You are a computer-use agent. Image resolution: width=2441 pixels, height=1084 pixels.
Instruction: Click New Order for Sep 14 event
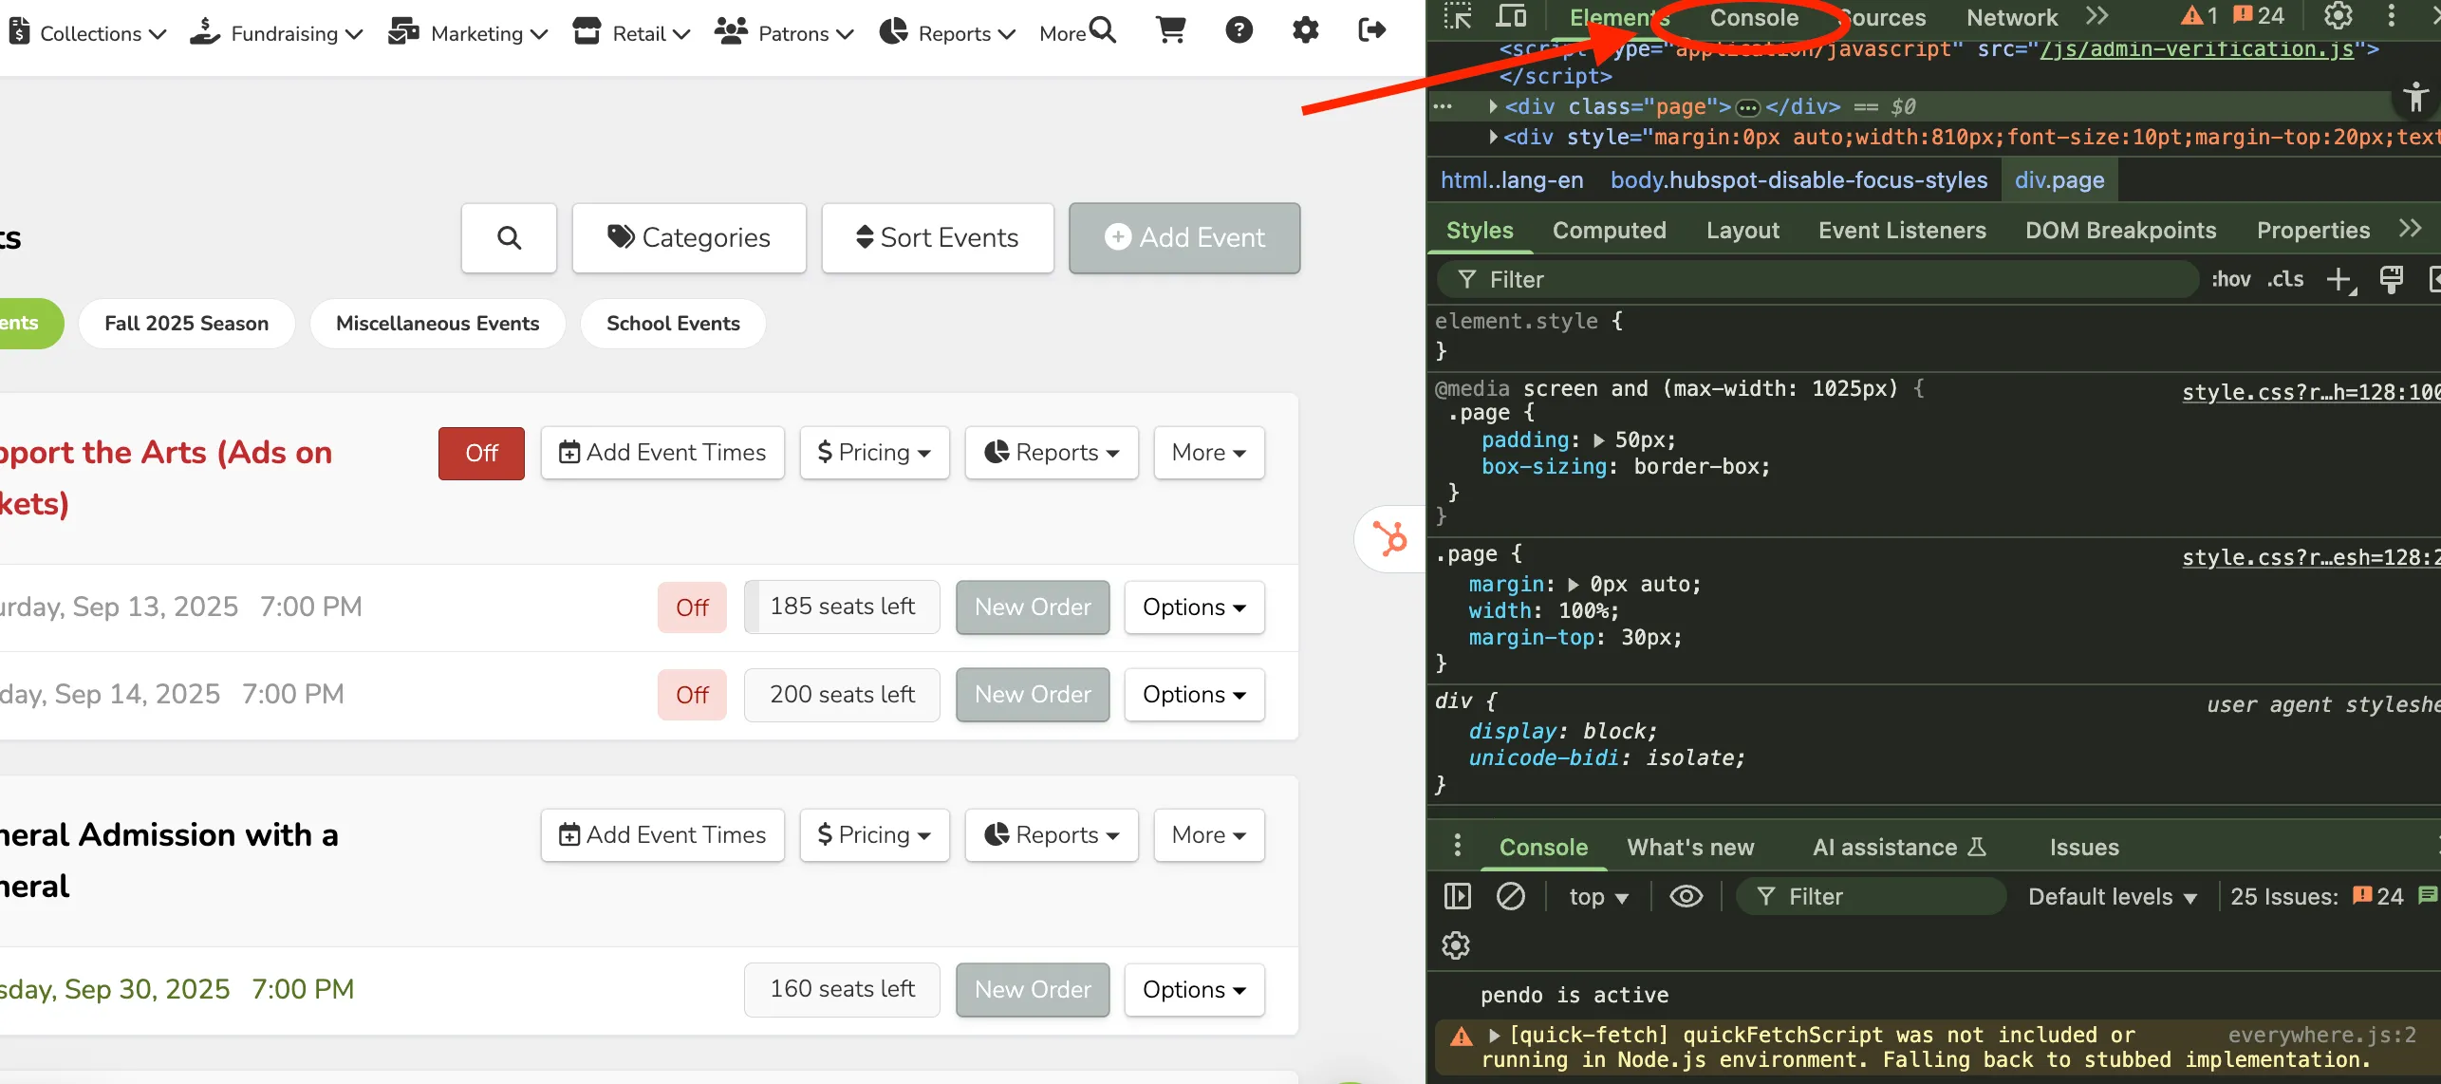[x=1033, y=695]
